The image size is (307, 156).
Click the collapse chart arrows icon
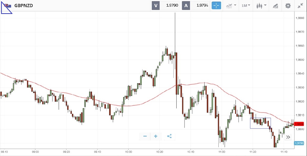pyautogui.click(x=300, y=6)
